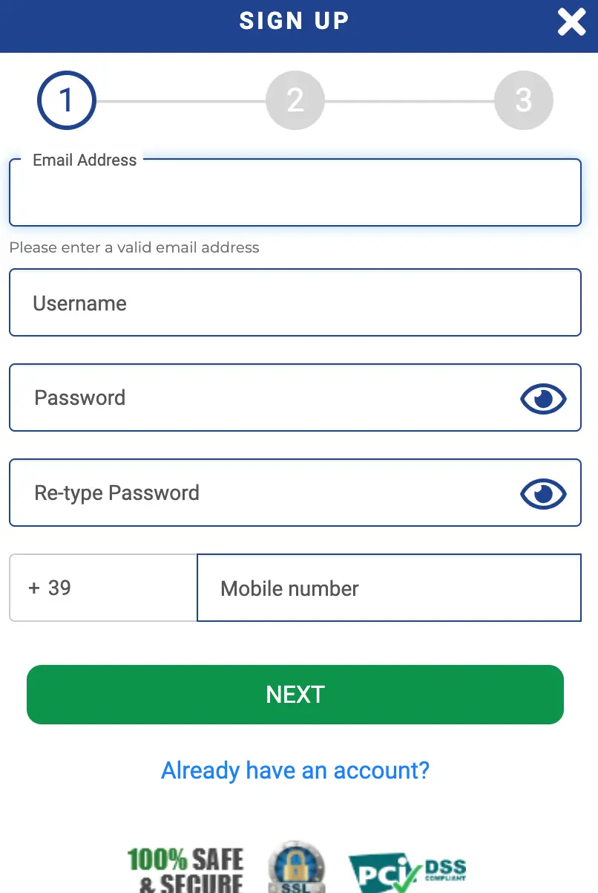Click the SSL padlock badge
Image resolution: width=598 pixels, height=893 pixels.
click(296, 867)
